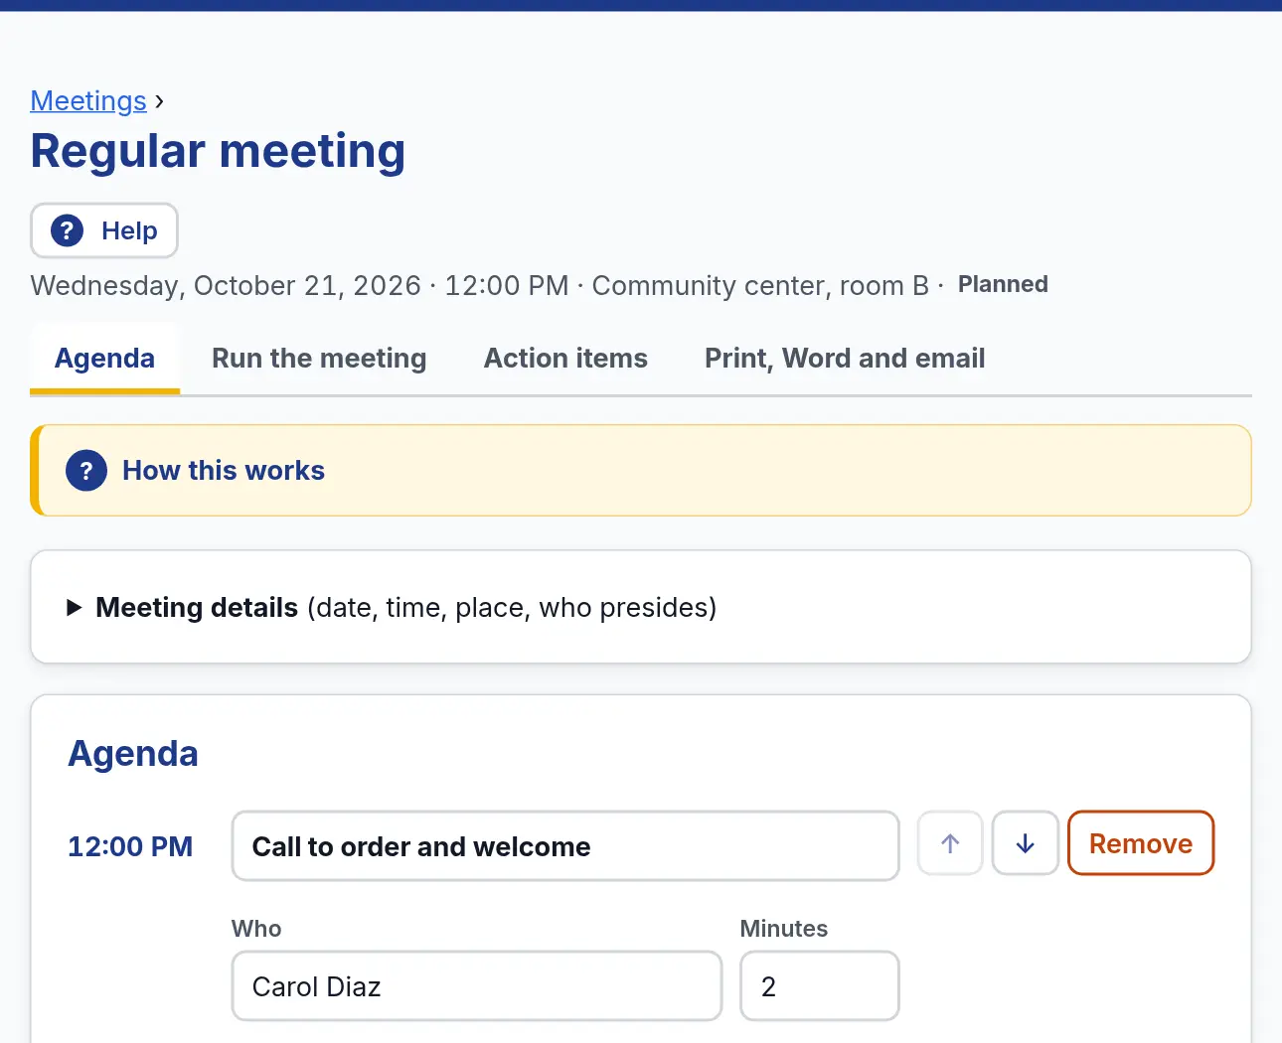Open the Run the meeting tab
The height and width of the screenshot is (1043, 1282).
pos(319,359)
